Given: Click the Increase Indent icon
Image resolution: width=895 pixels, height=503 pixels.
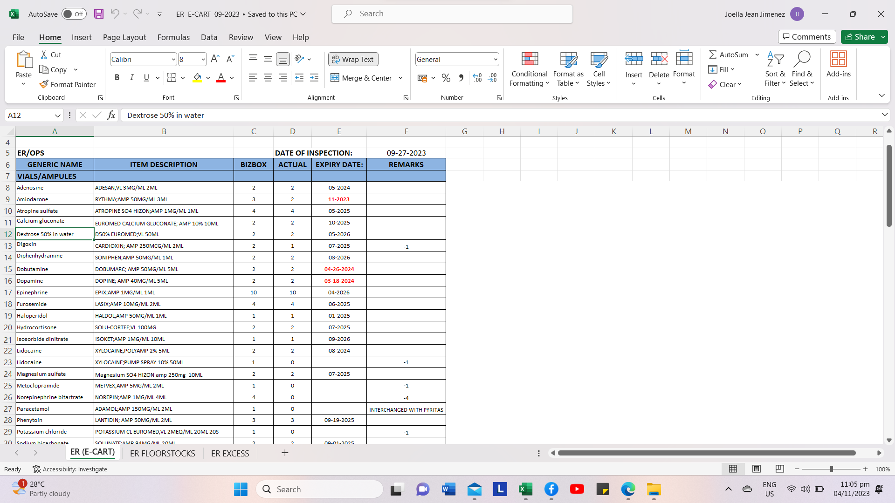Looking at the screenshot, I should click(314, 78).
